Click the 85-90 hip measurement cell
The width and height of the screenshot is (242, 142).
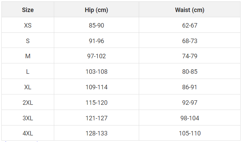[96, 25]
